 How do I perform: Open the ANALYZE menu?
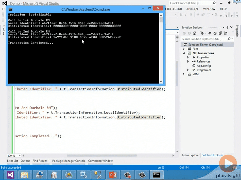coord(193,9)
